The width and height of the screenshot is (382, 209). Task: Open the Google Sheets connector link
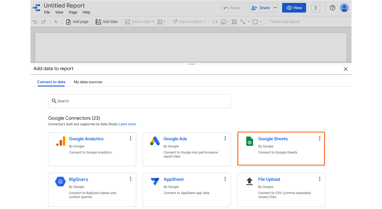(x=273, y=139)
